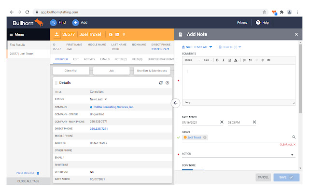Bookmark page with star icon
Viewport: 309px width, 193px height.
point(264,12)
